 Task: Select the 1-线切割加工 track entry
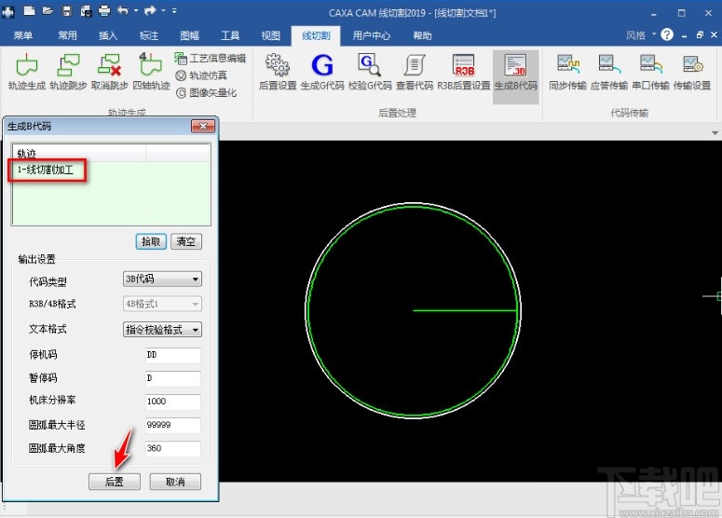[49, 170]
